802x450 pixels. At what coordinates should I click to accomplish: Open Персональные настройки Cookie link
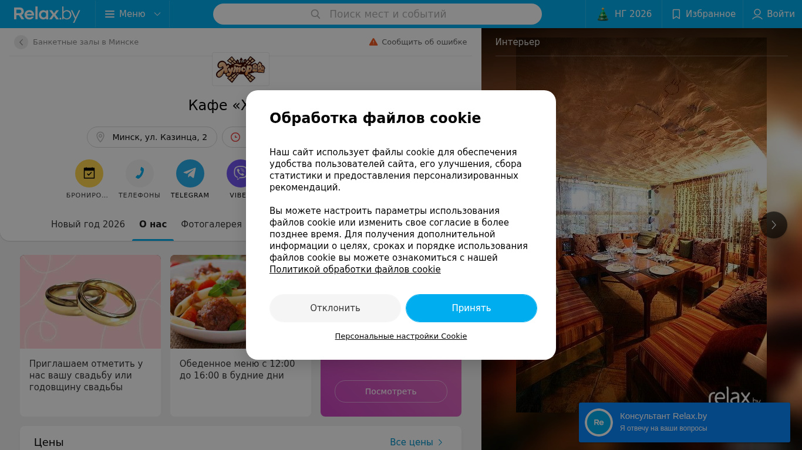point(401,336)
